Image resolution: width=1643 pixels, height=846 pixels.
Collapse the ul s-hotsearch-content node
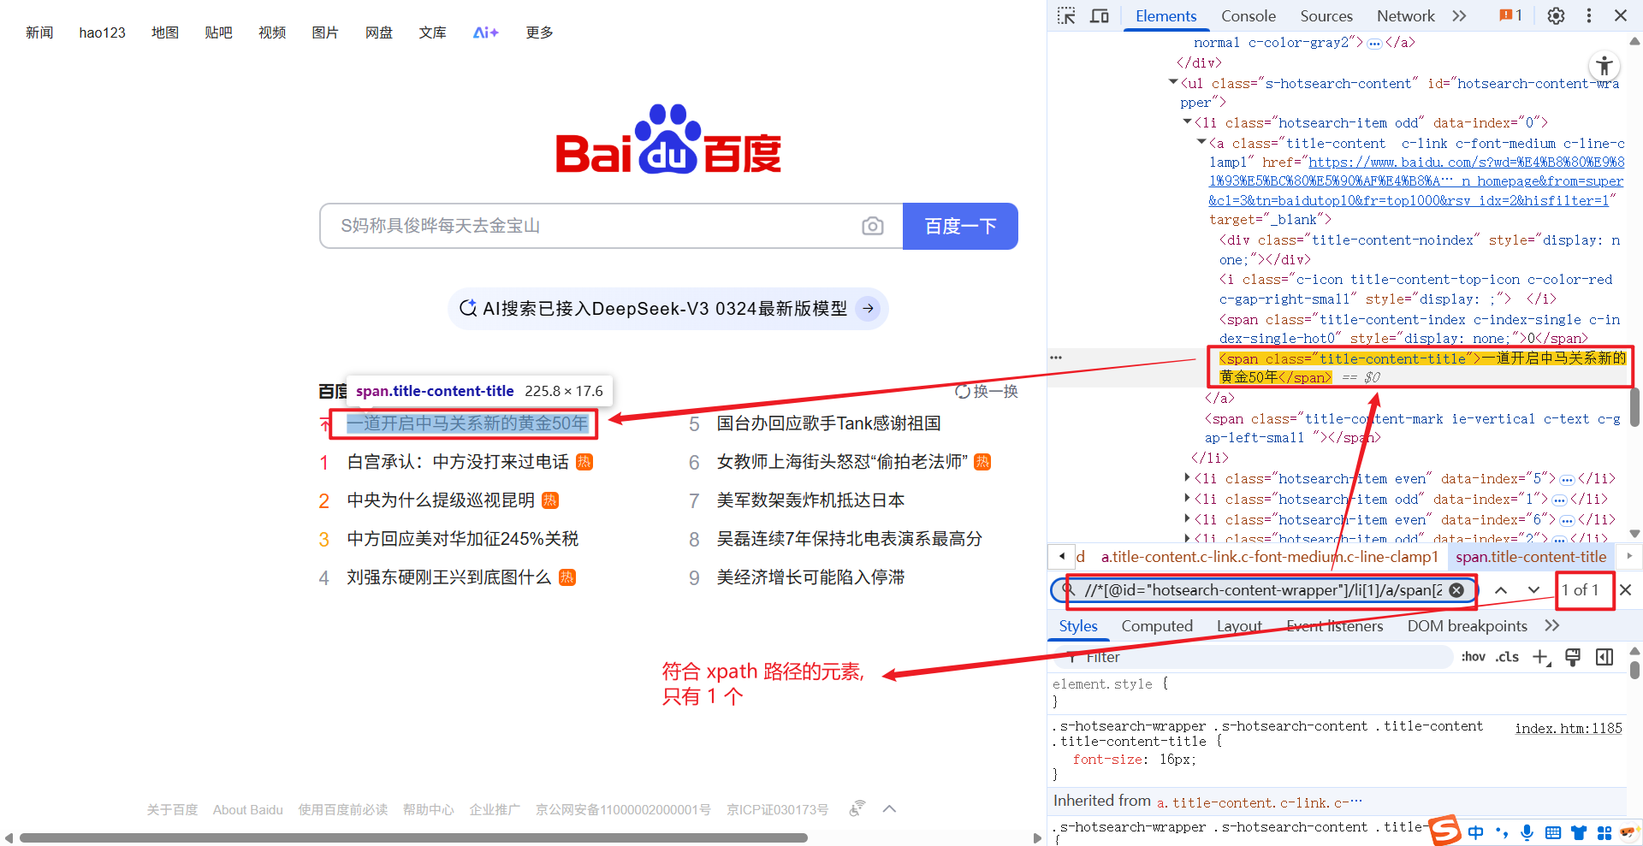point(1173,82)
